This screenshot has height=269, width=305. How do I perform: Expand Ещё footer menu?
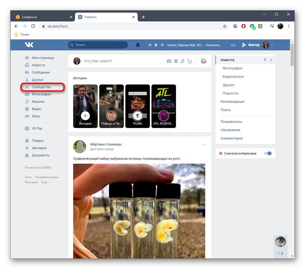46,182
